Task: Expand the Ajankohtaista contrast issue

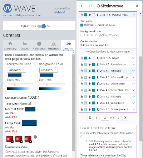Action: click(133, 64)
